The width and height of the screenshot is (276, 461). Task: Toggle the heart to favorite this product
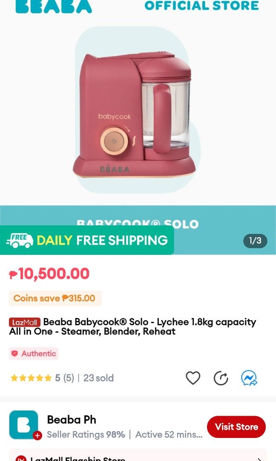click(193, 378)
